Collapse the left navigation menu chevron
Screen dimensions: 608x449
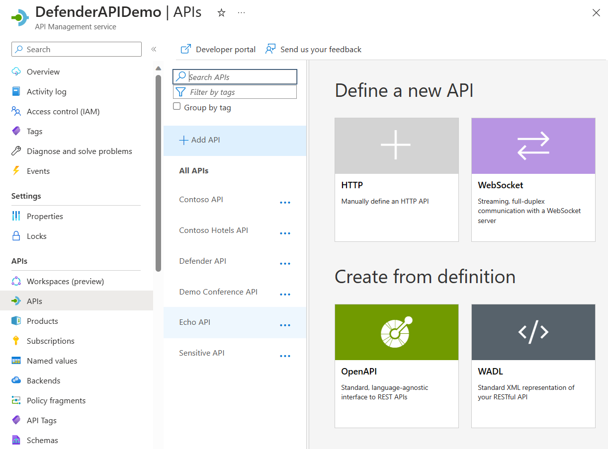(x=154, y=49)
